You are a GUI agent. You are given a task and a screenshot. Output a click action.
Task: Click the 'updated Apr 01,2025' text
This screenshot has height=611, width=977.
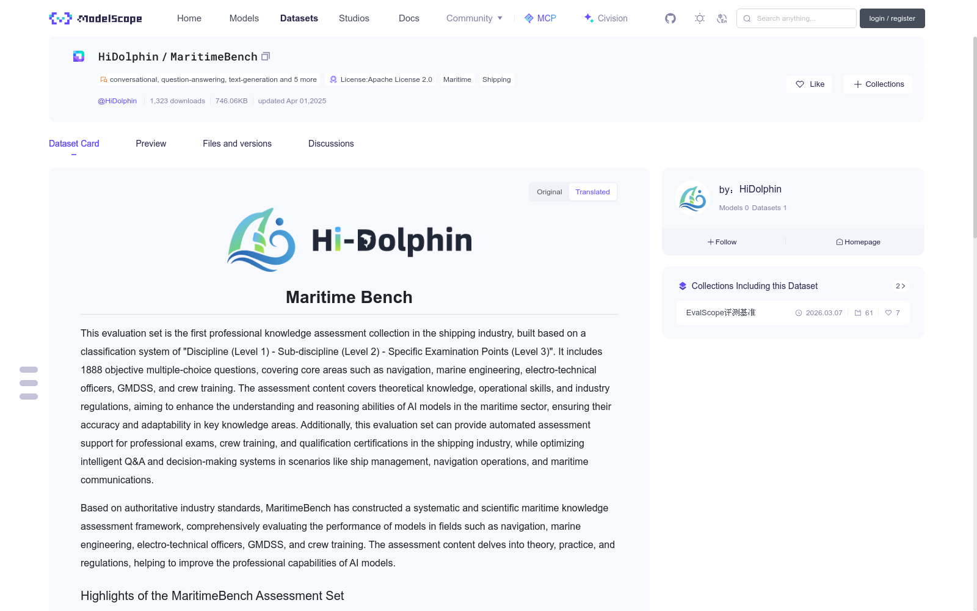coord(292,101)
